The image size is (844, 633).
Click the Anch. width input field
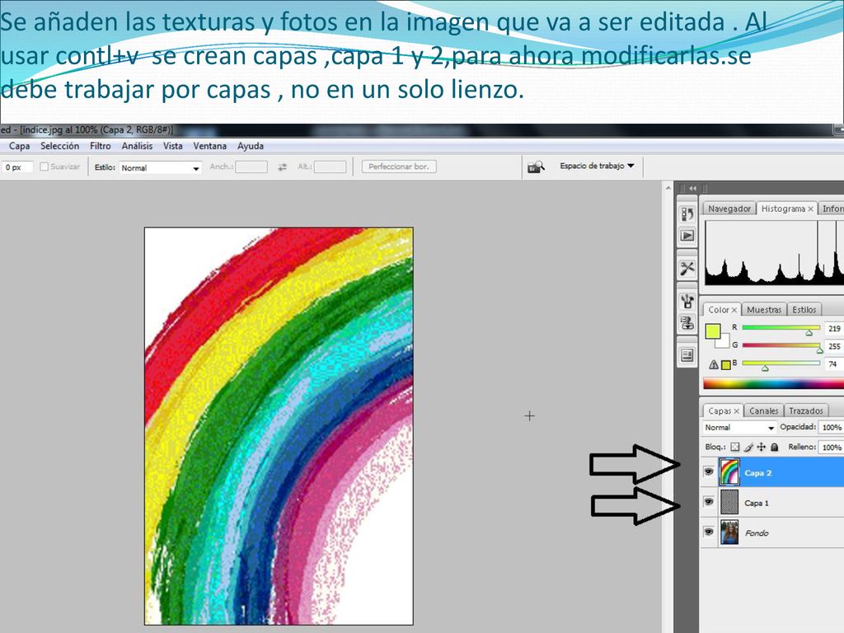click(x=251, y=166)
